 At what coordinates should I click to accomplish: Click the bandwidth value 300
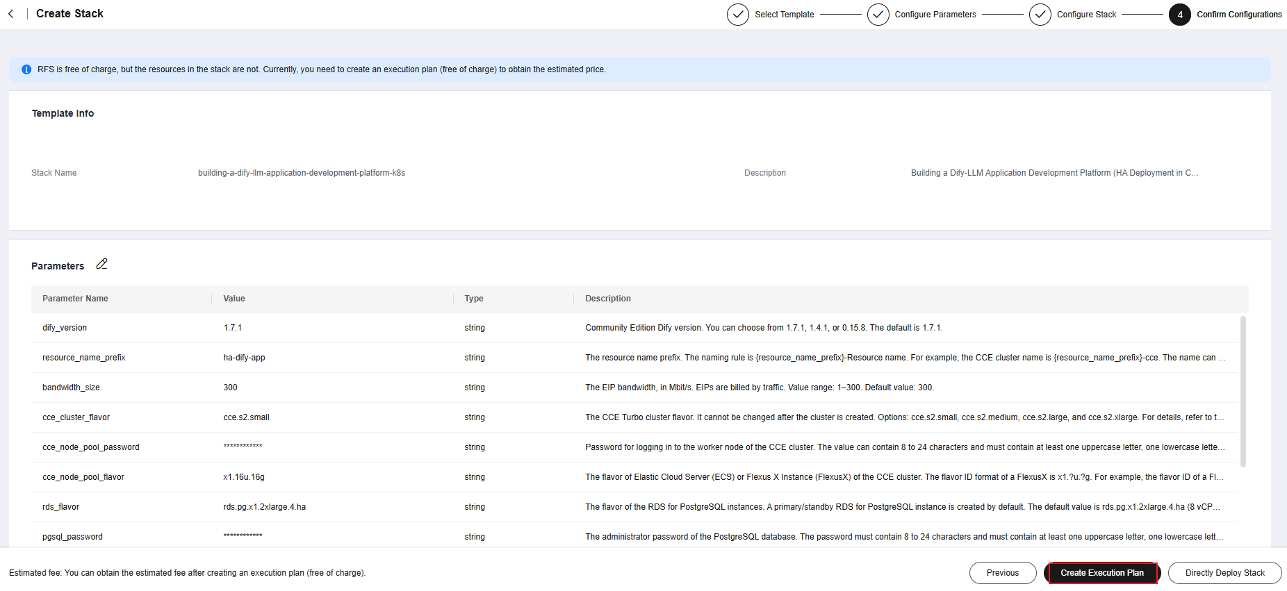coord(230,388)
